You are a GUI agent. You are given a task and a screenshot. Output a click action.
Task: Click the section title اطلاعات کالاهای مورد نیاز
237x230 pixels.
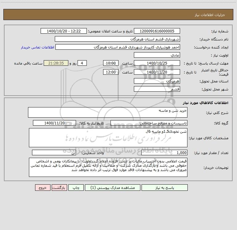click(x=206, y=103)
